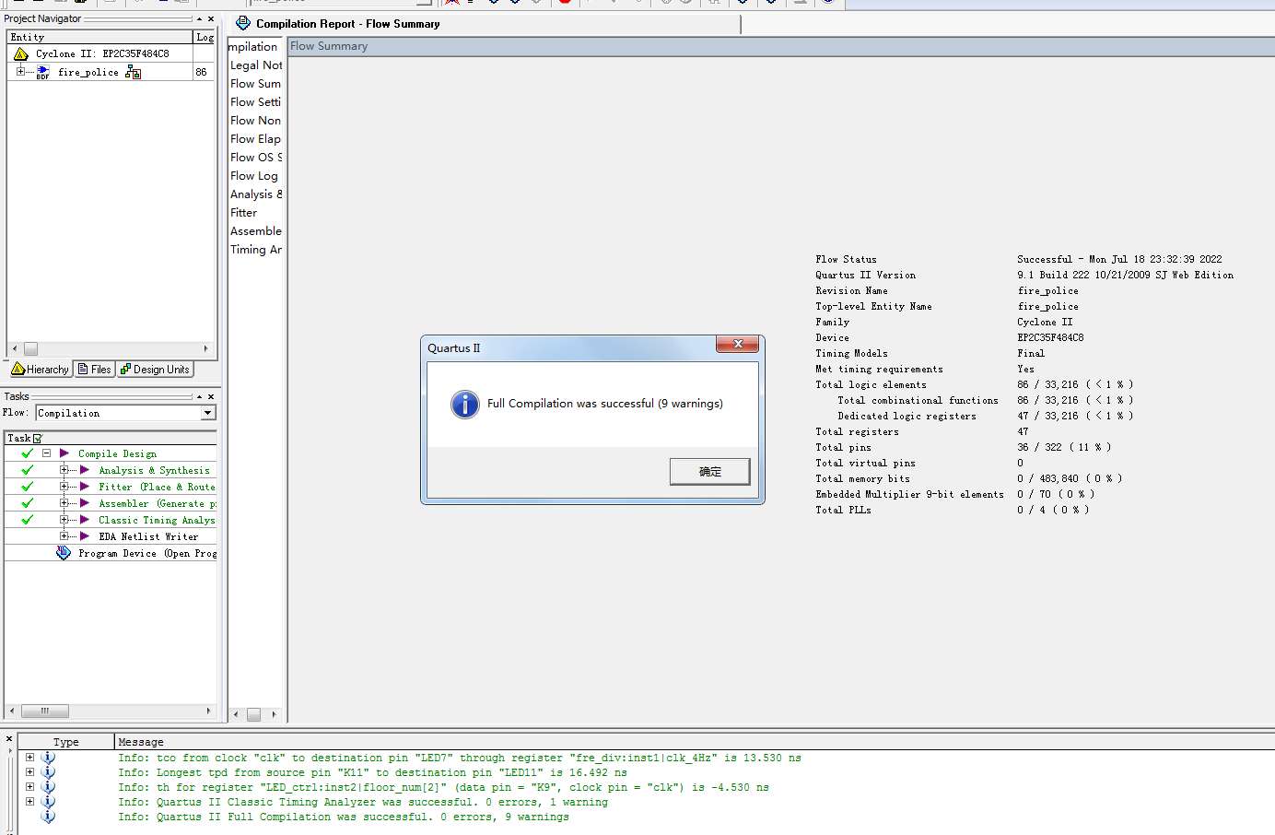Close the Quartus II dialog

tap(738, 344)
